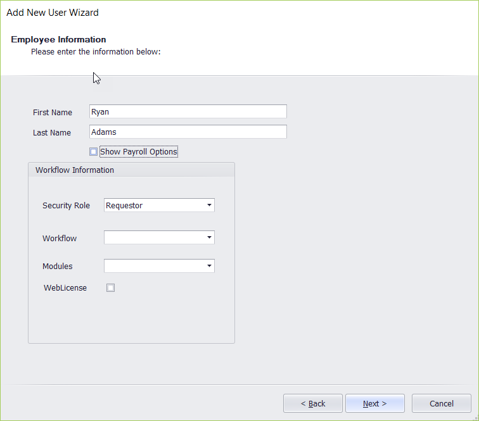Open the Modules dropdown arrow

[x=208, y=266]
